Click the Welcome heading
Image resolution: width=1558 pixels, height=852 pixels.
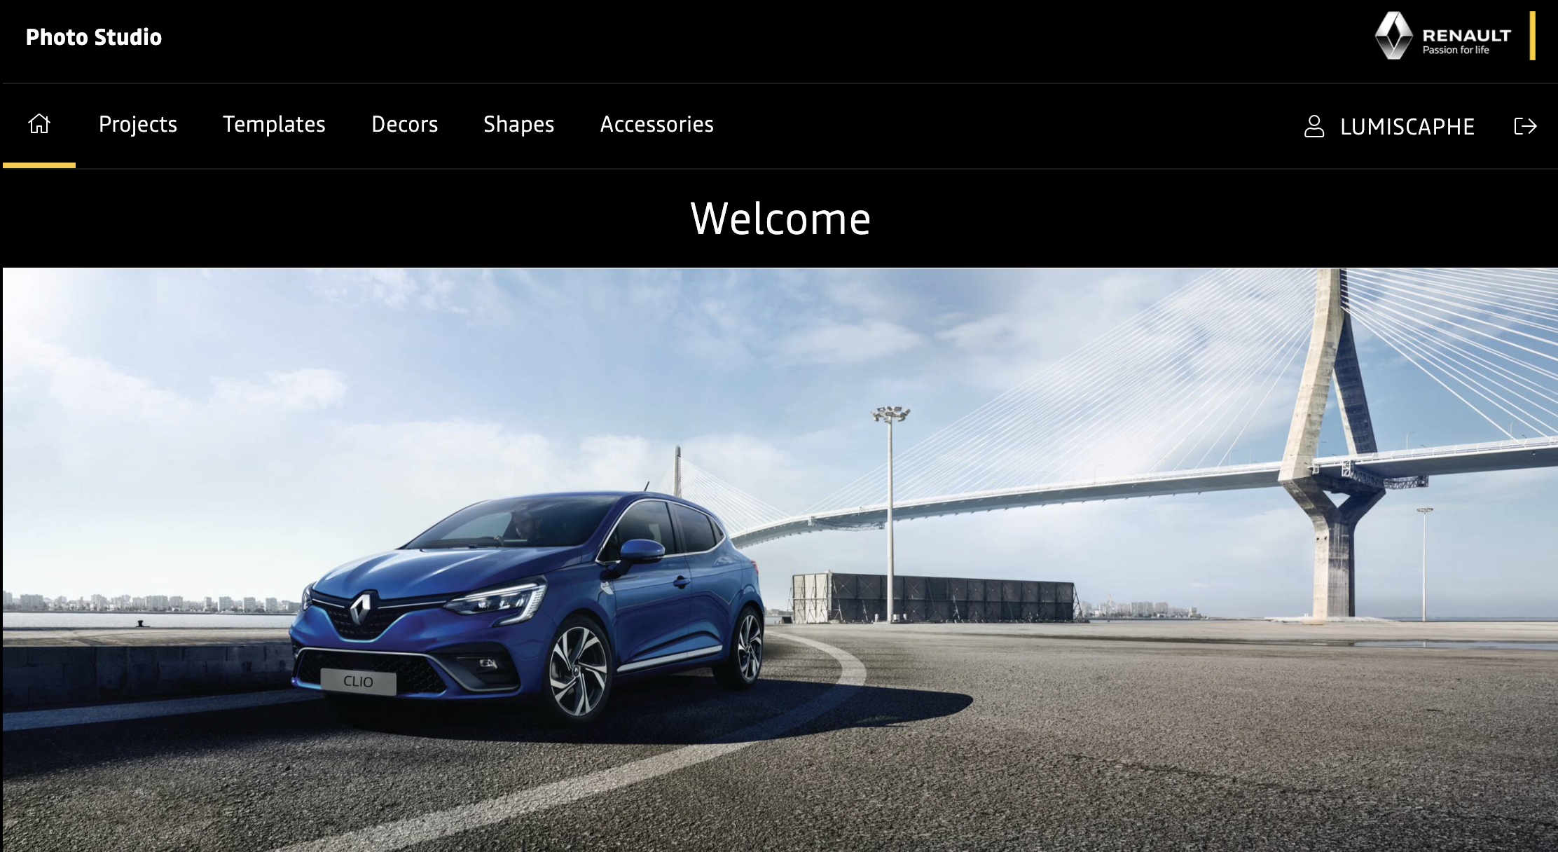[x=780, y=218]
